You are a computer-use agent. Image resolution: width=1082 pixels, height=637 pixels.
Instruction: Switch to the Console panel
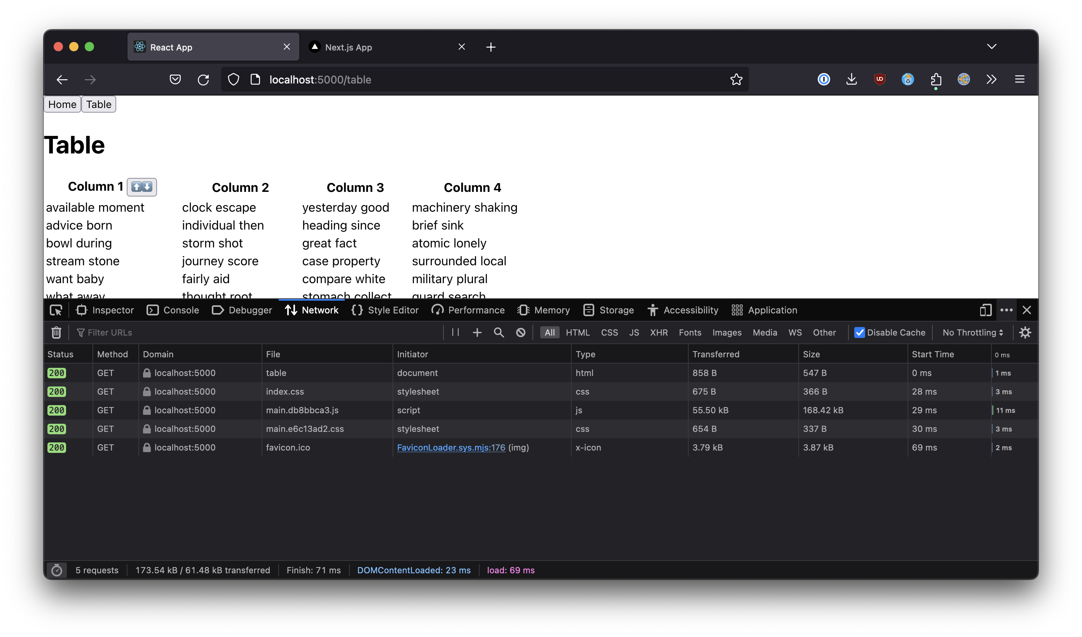[173, 310]
